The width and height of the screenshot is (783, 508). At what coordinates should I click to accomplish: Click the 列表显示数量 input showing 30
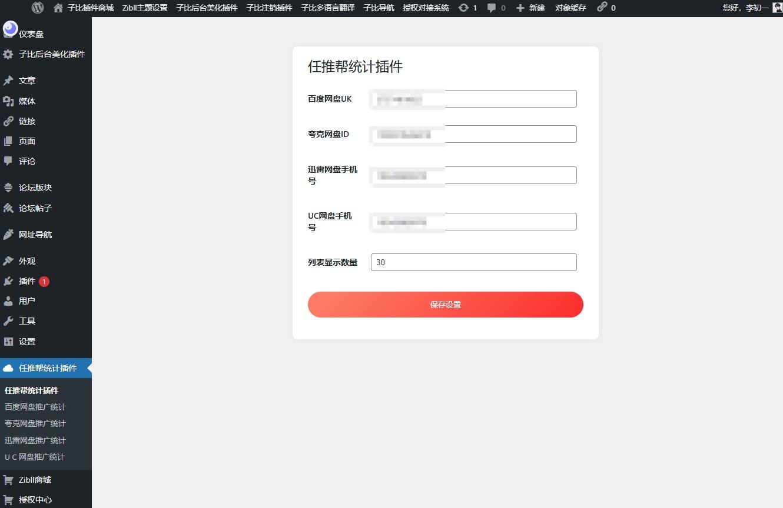point(473,262)
